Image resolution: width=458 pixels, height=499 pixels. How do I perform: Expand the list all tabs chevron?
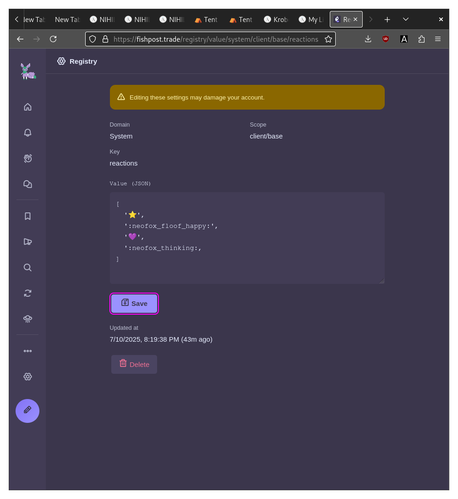[405, 19]
